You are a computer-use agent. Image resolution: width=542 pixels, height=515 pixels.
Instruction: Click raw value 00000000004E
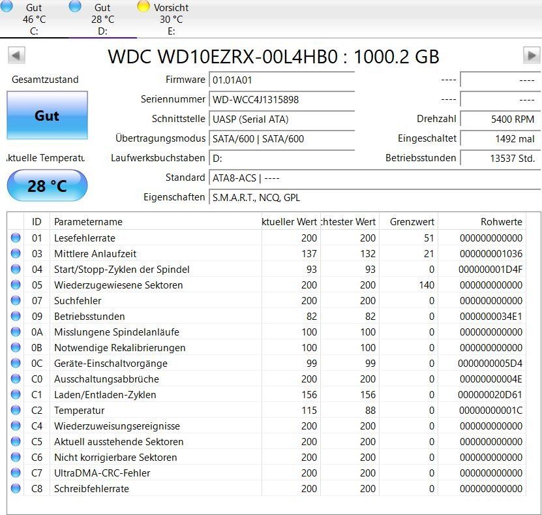point(491,379)
